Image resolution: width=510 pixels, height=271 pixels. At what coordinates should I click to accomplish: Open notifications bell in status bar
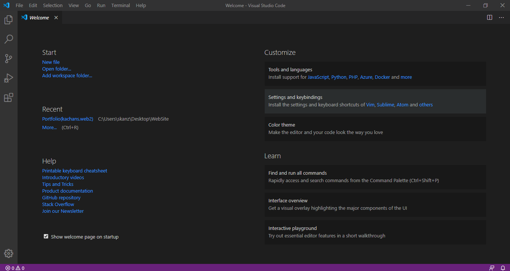[x=503, y=268]
